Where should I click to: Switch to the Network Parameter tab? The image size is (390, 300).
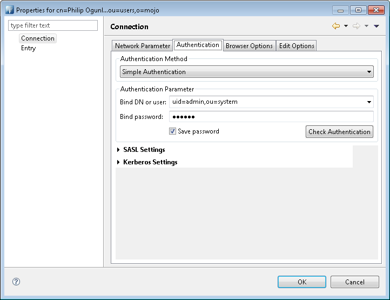(x=142, y=46)
